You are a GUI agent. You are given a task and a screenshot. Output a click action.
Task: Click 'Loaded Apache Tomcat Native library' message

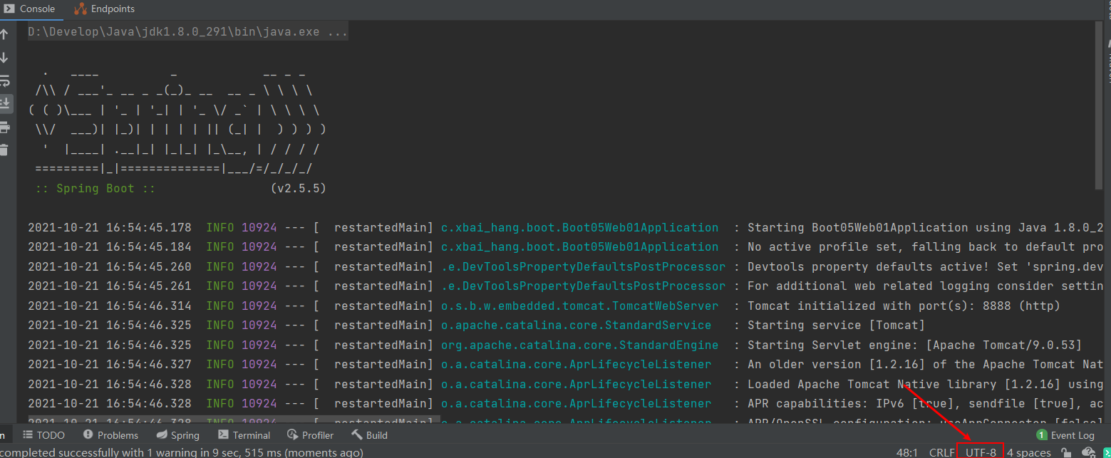pos(925,385)
